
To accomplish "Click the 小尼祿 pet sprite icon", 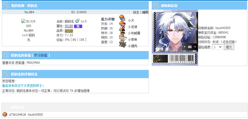I will pyautogui.click(x=122, y=25).
